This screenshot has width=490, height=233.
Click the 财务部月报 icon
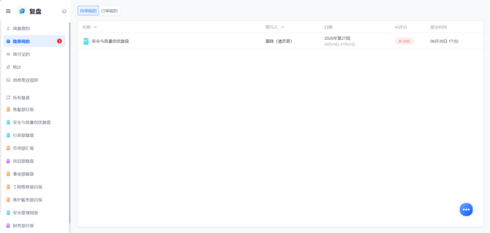tap(9, 226)
